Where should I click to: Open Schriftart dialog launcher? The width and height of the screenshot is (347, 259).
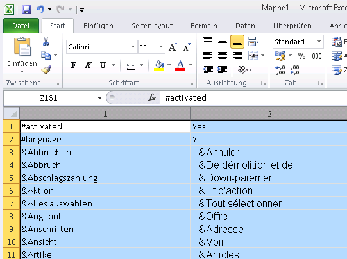click(190, 83)
